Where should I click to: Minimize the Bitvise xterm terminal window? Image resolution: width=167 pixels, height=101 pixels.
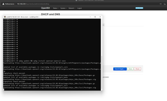(x=90, y=17)
